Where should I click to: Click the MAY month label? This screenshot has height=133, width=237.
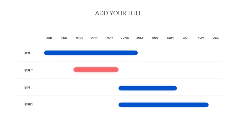pyautogui.click(x=110, y=38)
